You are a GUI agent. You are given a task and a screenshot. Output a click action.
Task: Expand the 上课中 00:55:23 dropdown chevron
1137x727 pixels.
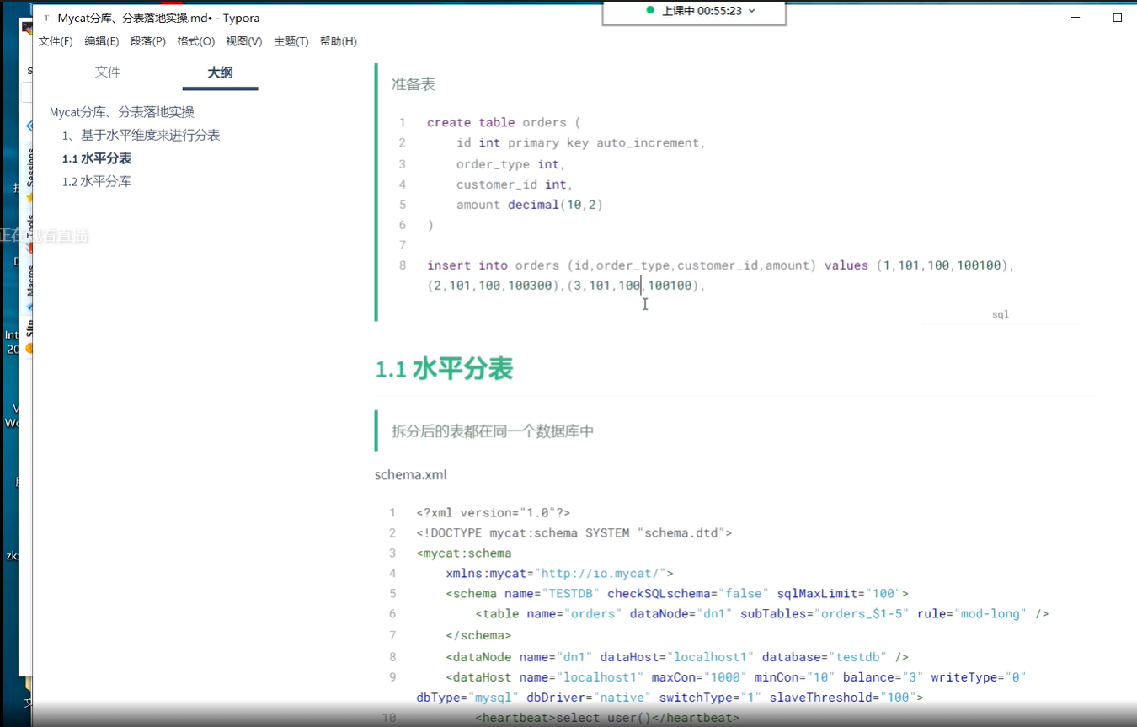(752, 11)
